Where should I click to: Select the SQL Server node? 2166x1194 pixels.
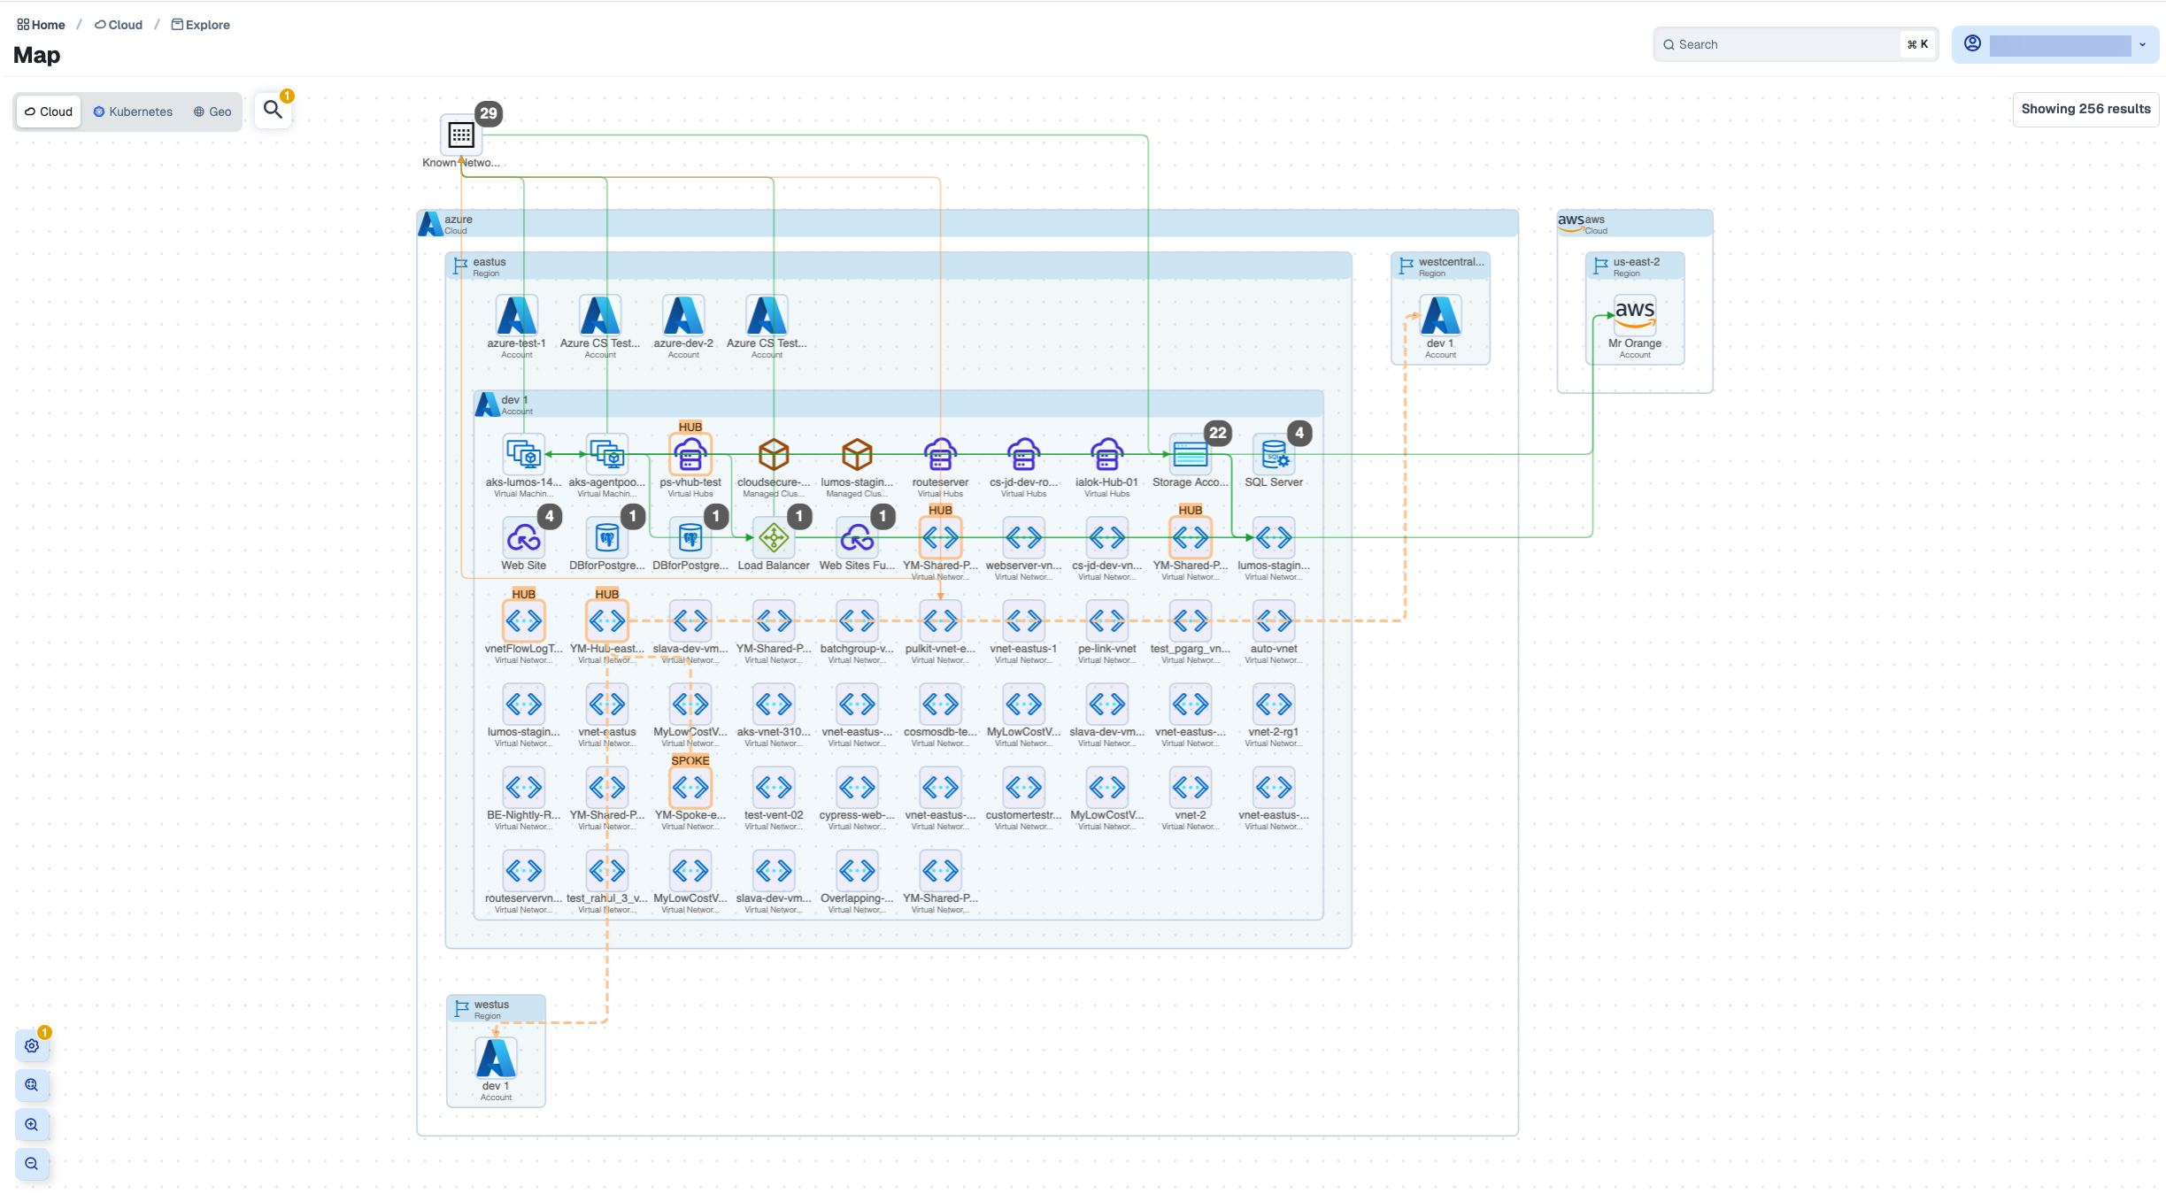pos(1274,455)
